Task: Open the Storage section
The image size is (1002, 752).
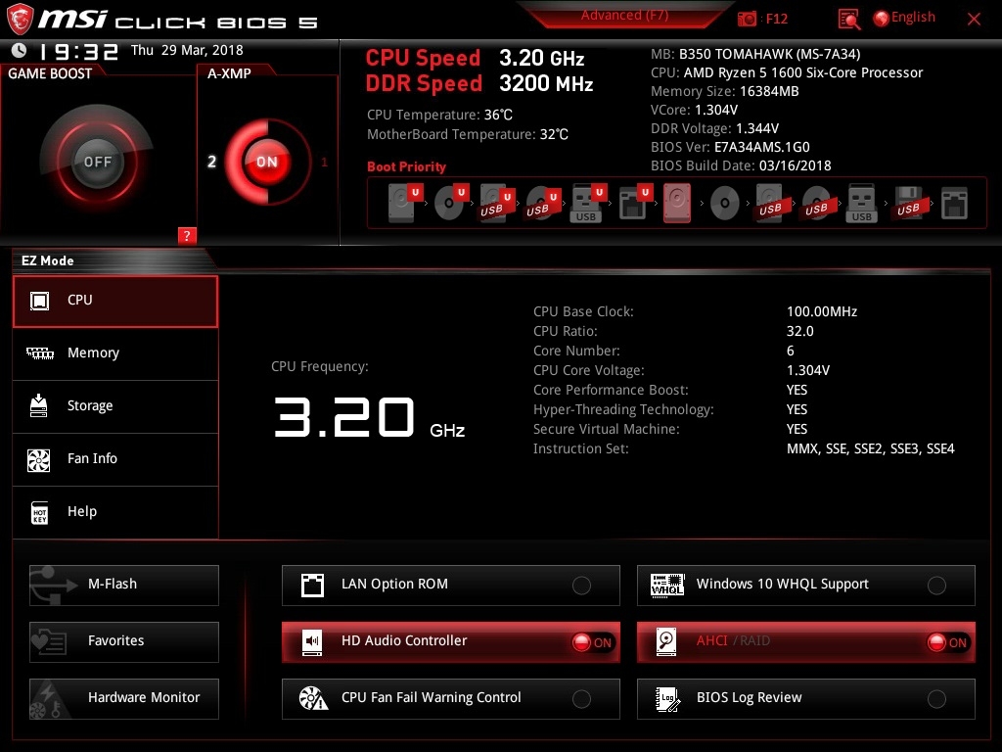Action: [x=115, y=406]
